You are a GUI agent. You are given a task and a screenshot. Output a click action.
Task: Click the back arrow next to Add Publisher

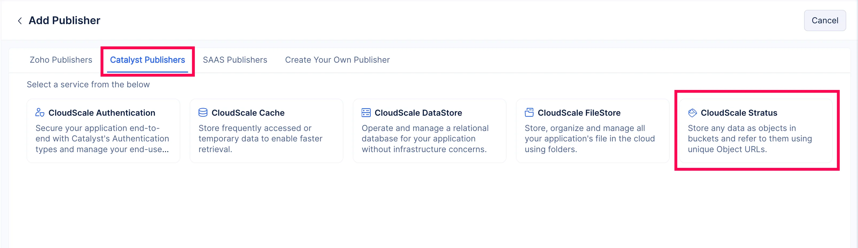(x=20, y=20)
